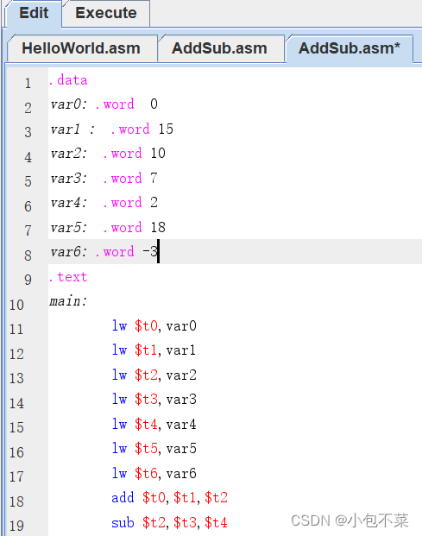Screen dimensions: 422x536
Task: Click the $t4 register on line 19
Action: 216,523
